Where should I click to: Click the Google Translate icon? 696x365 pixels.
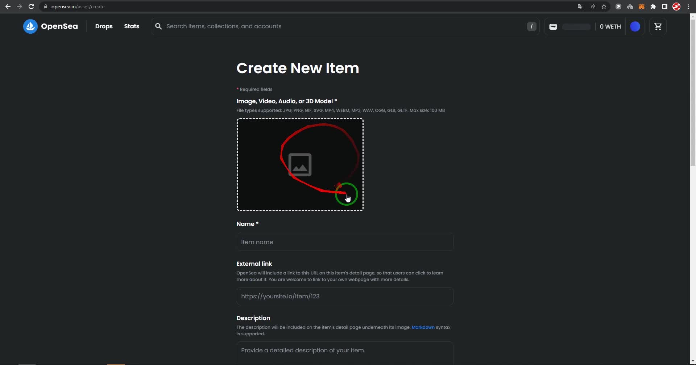tap(580, 7)
